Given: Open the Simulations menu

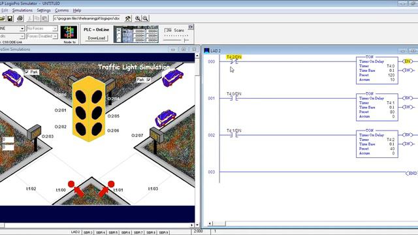Looking at the screenshot, I should tap(22, 10).
